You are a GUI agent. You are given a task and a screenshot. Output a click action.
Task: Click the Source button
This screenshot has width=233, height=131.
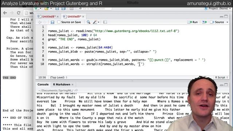point(217,22)
